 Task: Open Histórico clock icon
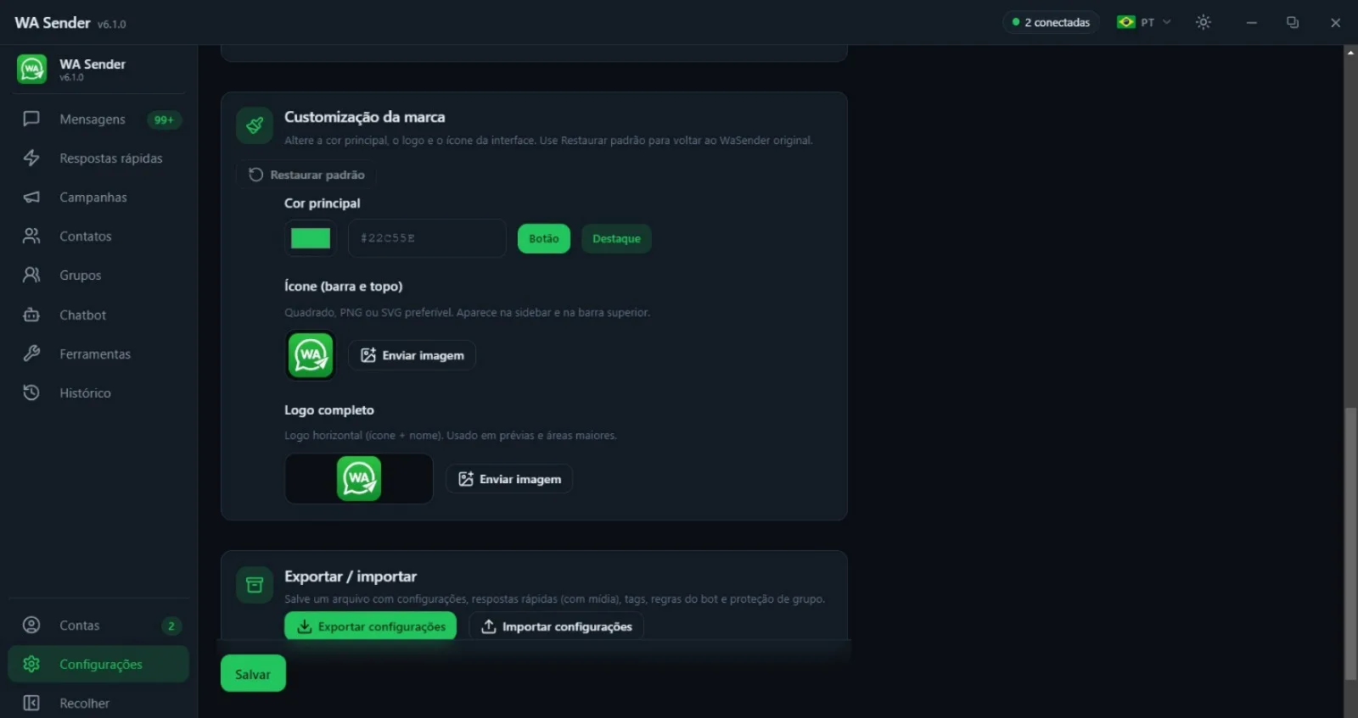point(31,392)
